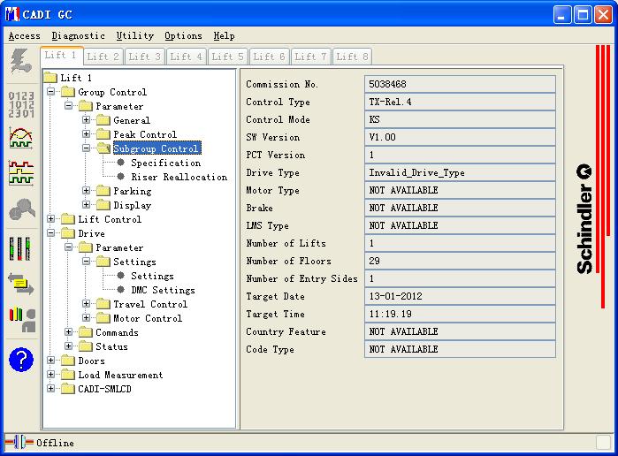The width and height of the screenshot is (618, 456).
Task: Select the Settings leaf under Settings folder
Action: coord(152,276)
